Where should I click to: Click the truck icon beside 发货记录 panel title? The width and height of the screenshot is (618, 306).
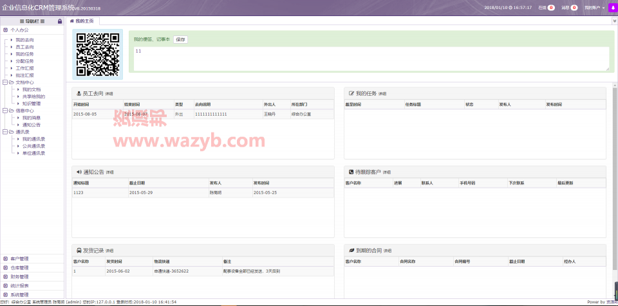click(x=79, y=251)
